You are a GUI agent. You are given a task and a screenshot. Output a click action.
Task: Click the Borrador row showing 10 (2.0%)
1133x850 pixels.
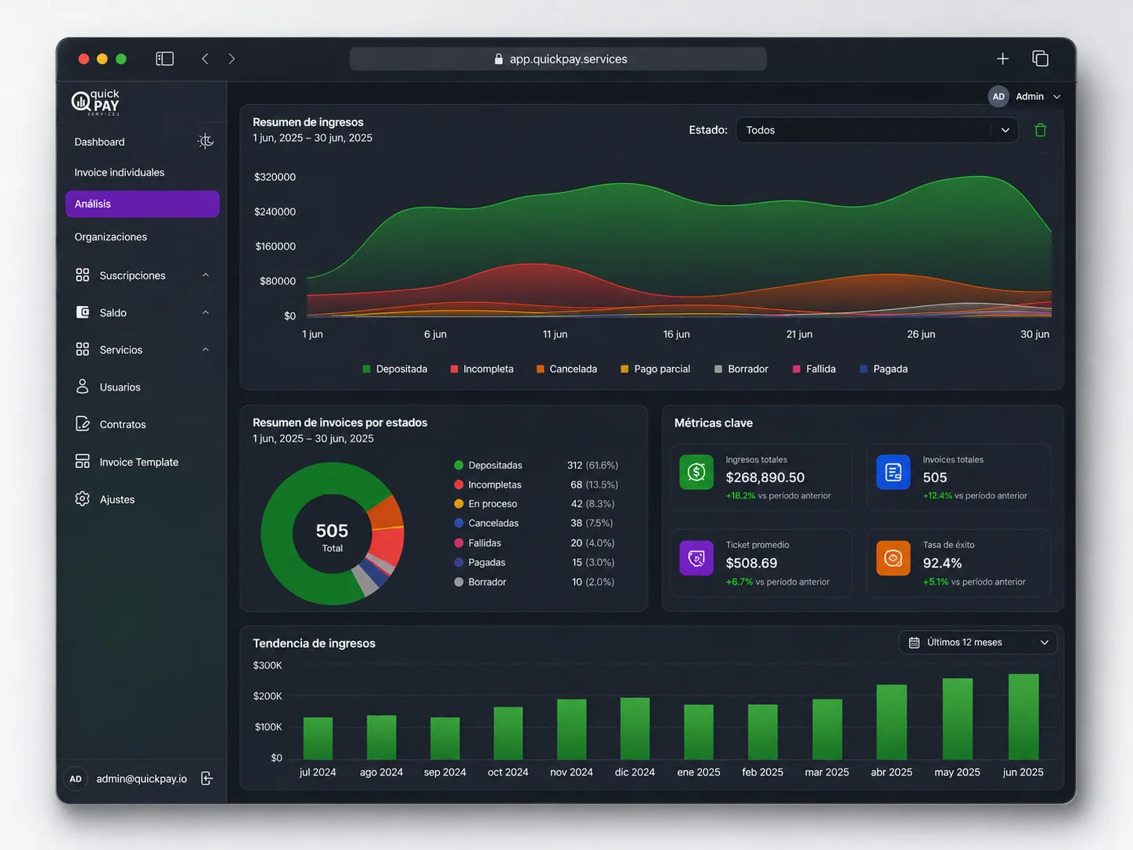534,582
